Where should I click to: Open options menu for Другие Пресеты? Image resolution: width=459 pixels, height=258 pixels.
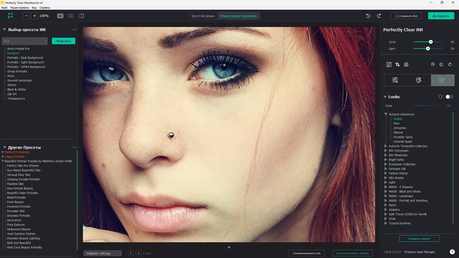point(75,148)
